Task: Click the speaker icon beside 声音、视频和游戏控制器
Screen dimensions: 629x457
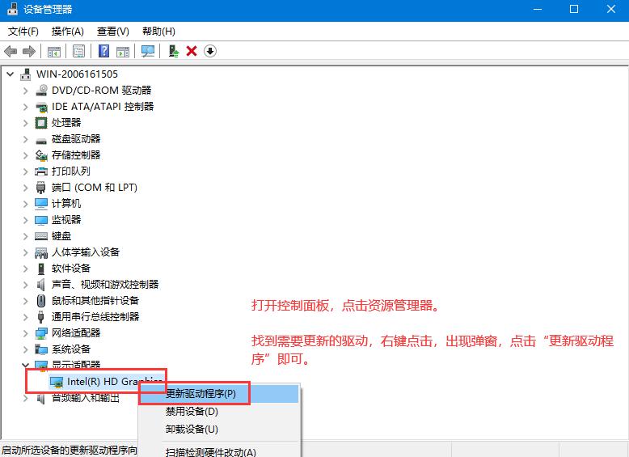Action: [x=40, y=285]
